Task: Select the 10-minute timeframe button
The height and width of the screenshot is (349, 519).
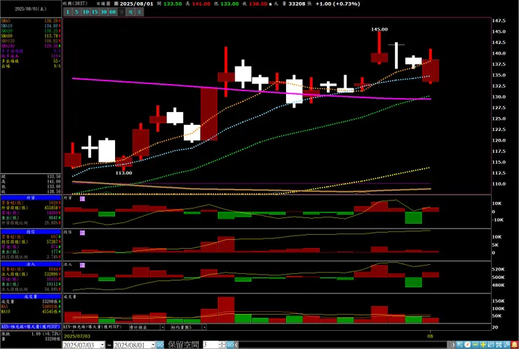Action: (86, 12)
